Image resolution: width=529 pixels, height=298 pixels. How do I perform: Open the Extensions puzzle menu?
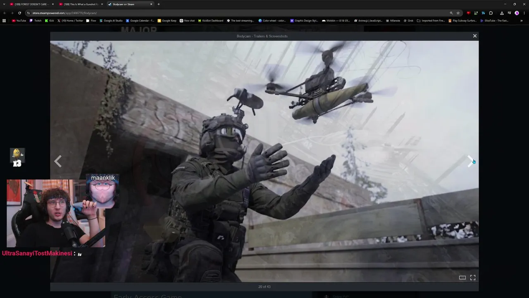(x=491, y=13)
